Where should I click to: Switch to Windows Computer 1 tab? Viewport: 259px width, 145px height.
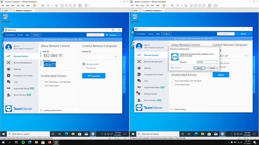(24, 10)
